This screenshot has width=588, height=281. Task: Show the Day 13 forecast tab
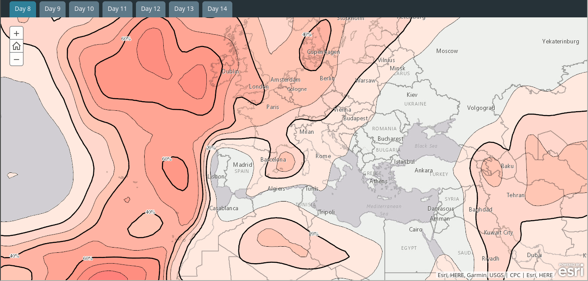[184, 9]
